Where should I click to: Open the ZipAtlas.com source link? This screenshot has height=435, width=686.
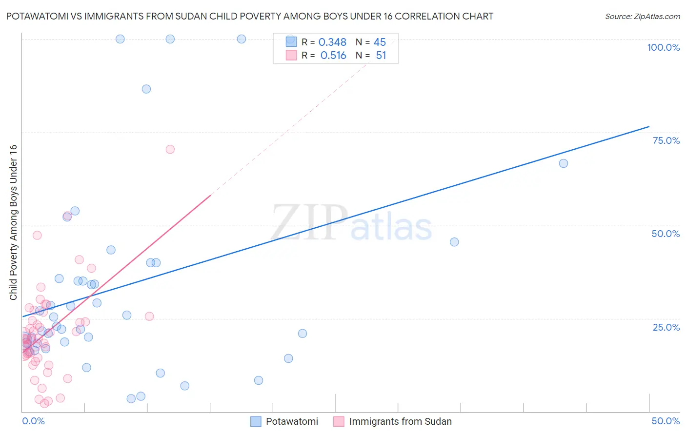coord(643,17)
